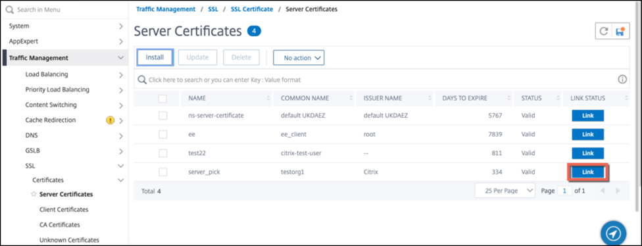Click the common name citrix-test-user
This screenshot has width=642, height=246.
pos(301,153)
